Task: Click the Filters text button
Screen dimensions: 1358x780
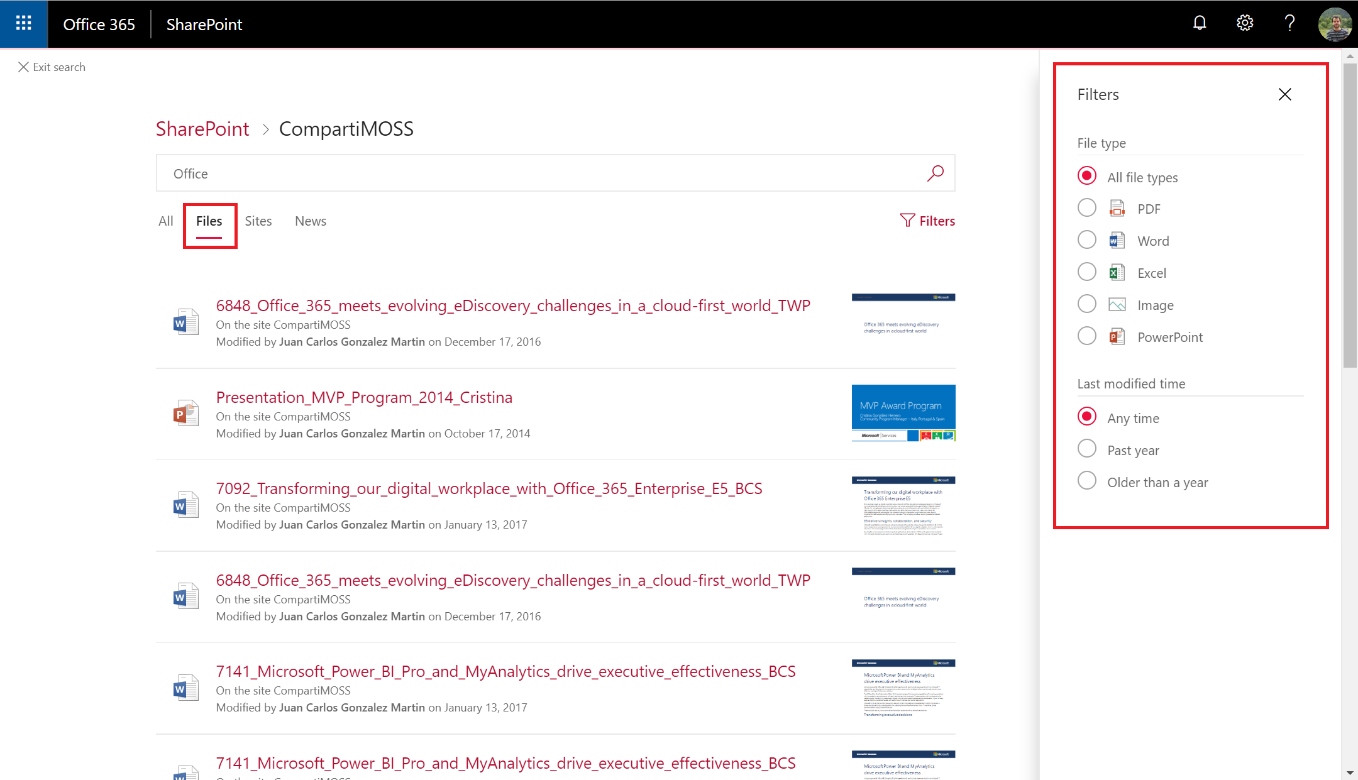Action: [x=937, y=221]
